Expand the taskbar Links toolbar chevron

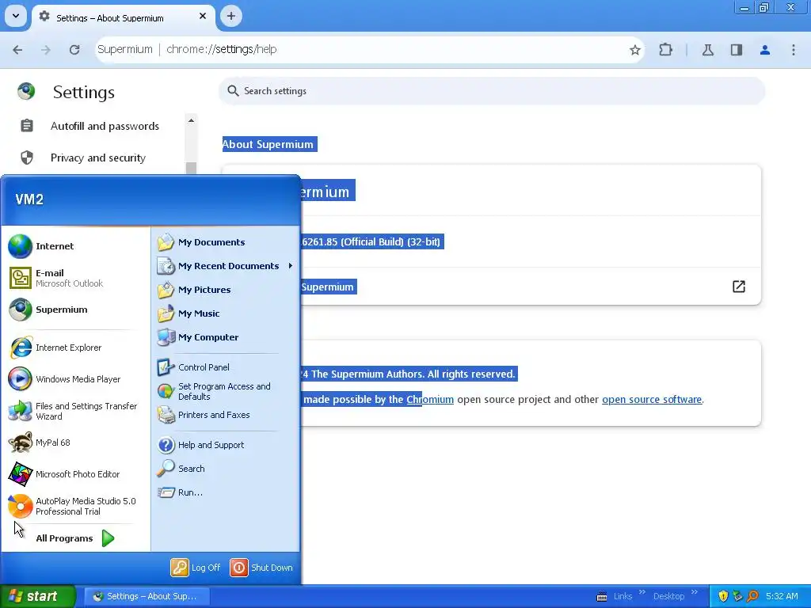pos(642,592)
